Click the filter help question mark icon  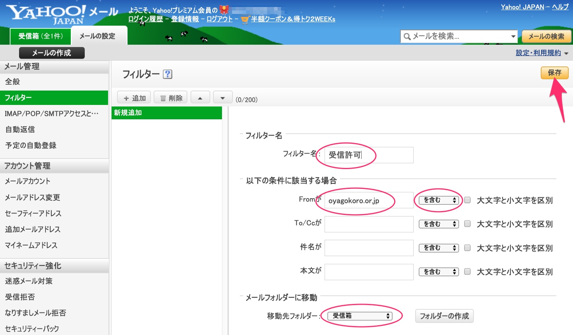(x=168, y=74)
